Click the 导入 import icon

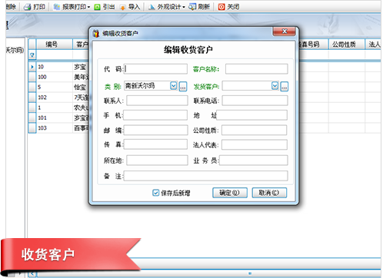point(123,7)
